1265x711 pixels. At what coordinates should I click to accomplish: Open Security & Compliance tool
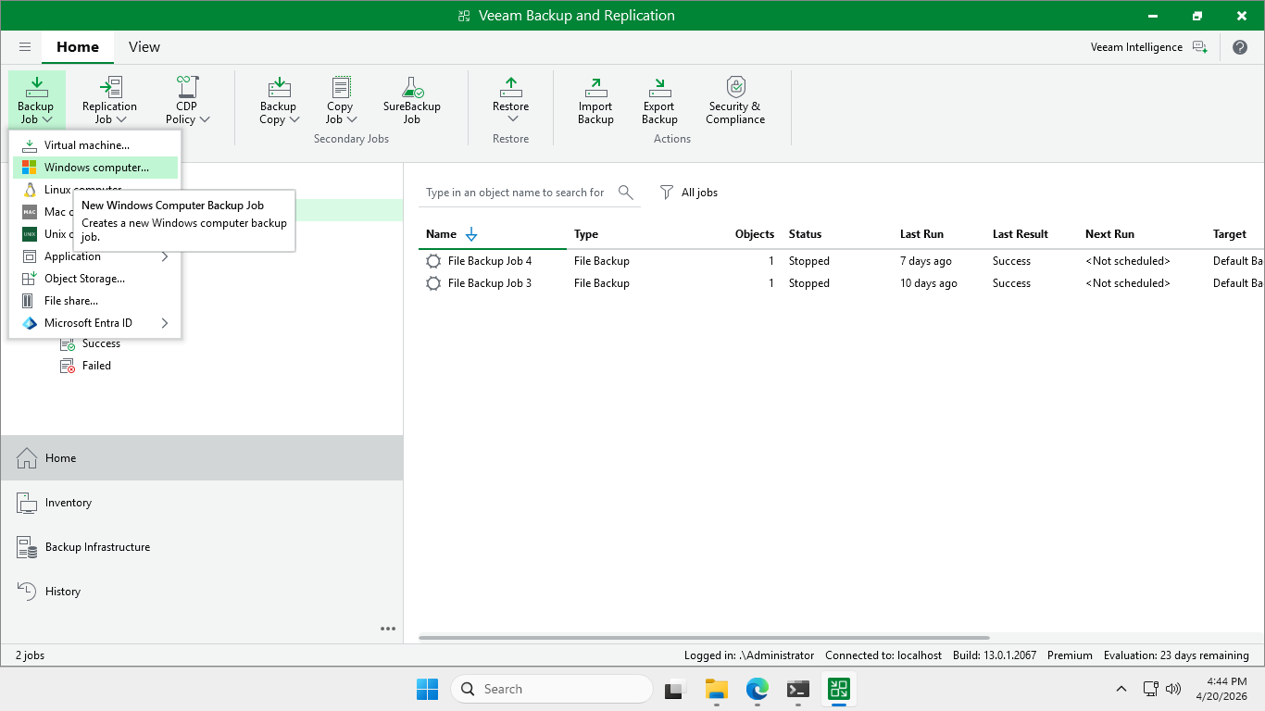[735, 100]
